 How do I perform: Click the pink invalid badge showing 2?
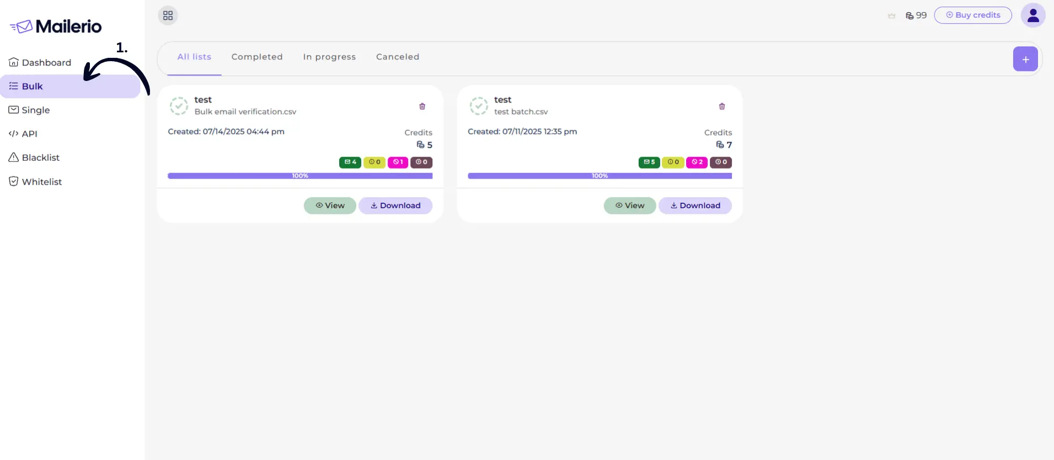[697, 162]
